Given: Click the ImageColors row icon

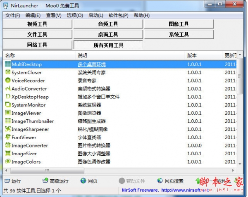Looking at the screenshot, I should (7, 161).
